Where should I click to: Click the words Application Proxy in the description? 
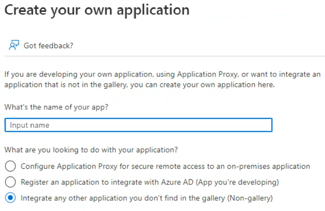point(207,74)
